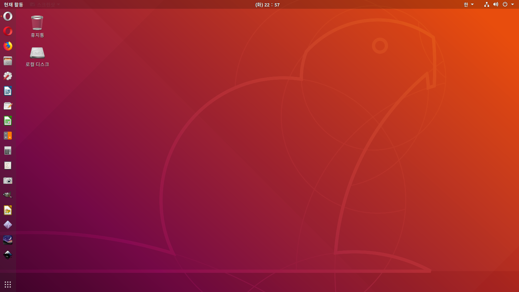Viewport: 519px width, 292px height.
Task: Open LibreOffice Draw from the dock
Action: (x=8, y=210)
